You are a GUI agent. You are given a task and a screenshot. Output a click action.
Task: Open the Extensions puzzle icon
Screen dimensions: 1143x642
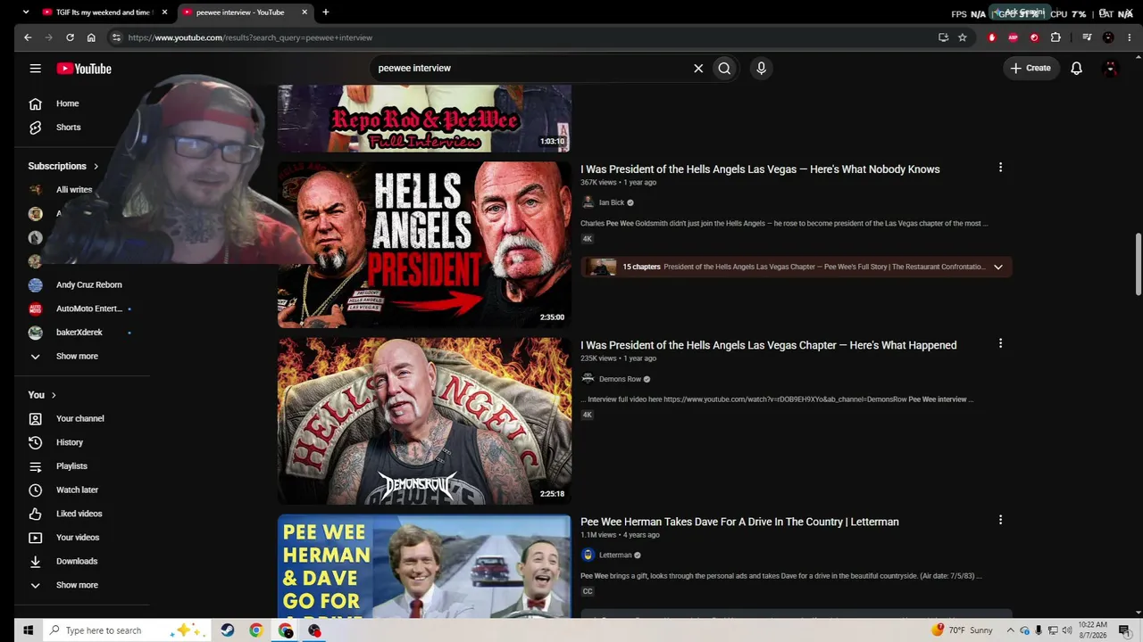(1055, 37)
